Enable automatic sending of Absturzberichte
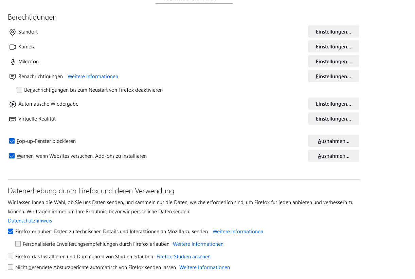 click(x=11, y=267)
